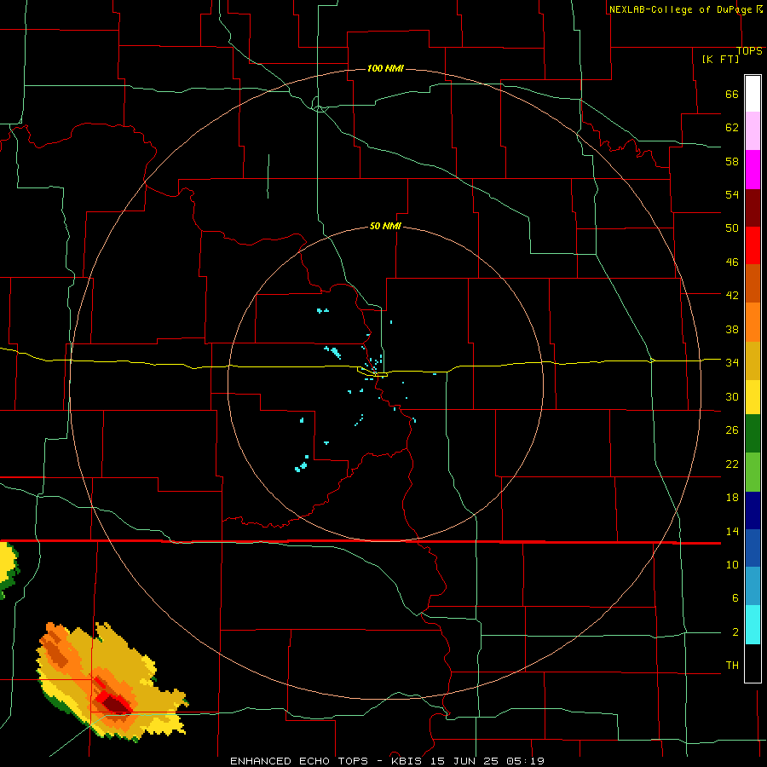Image resolution: width=767 pixels, height=767 pixels.
Task: Click the gold legend color block
Action: (x=753, y=360)
